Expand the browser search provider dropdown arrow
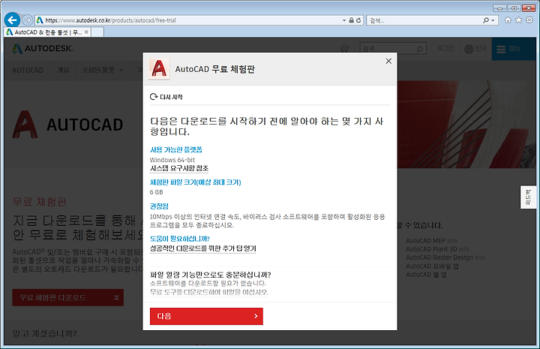The image size is (540, 349). coord(493,20)
